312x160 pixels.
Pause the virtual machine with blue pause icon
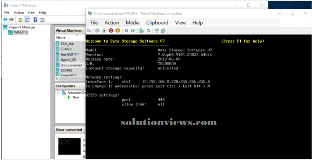tap(126, 31)
